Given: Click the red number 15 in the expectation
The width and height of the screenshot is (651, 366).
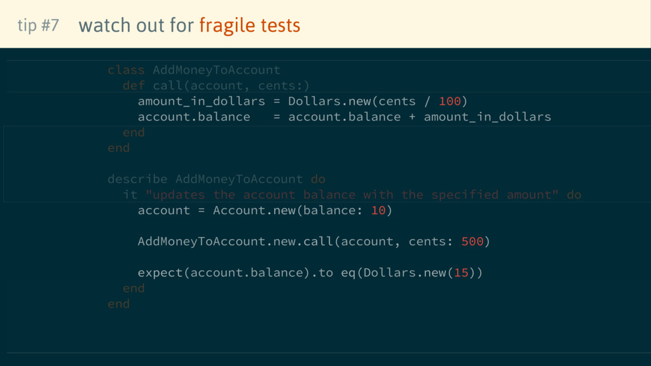Looking at the screenshot, I should pyautogui.click(x=461, y=273).
